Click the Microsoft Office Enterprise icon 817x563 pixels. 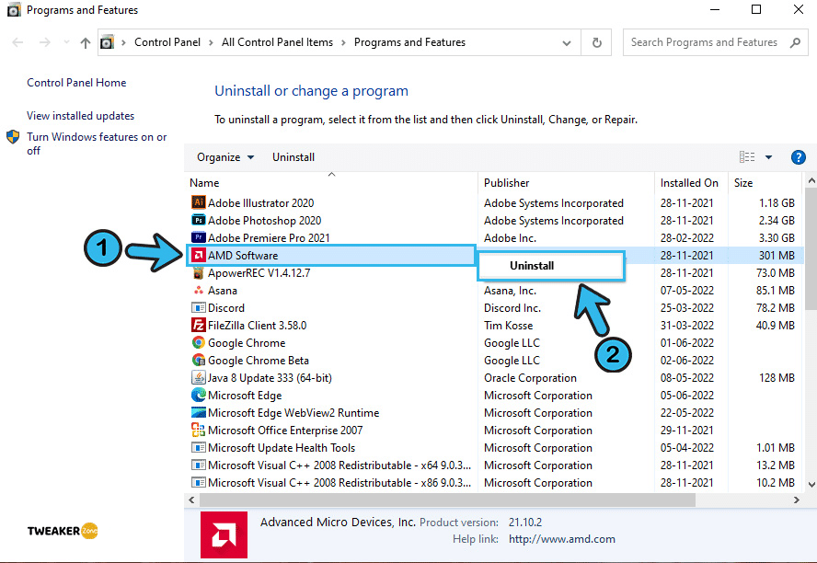click(199, 430)
